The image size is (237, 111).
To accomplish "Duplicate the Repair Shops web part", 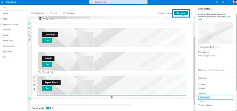I will 34,85.
